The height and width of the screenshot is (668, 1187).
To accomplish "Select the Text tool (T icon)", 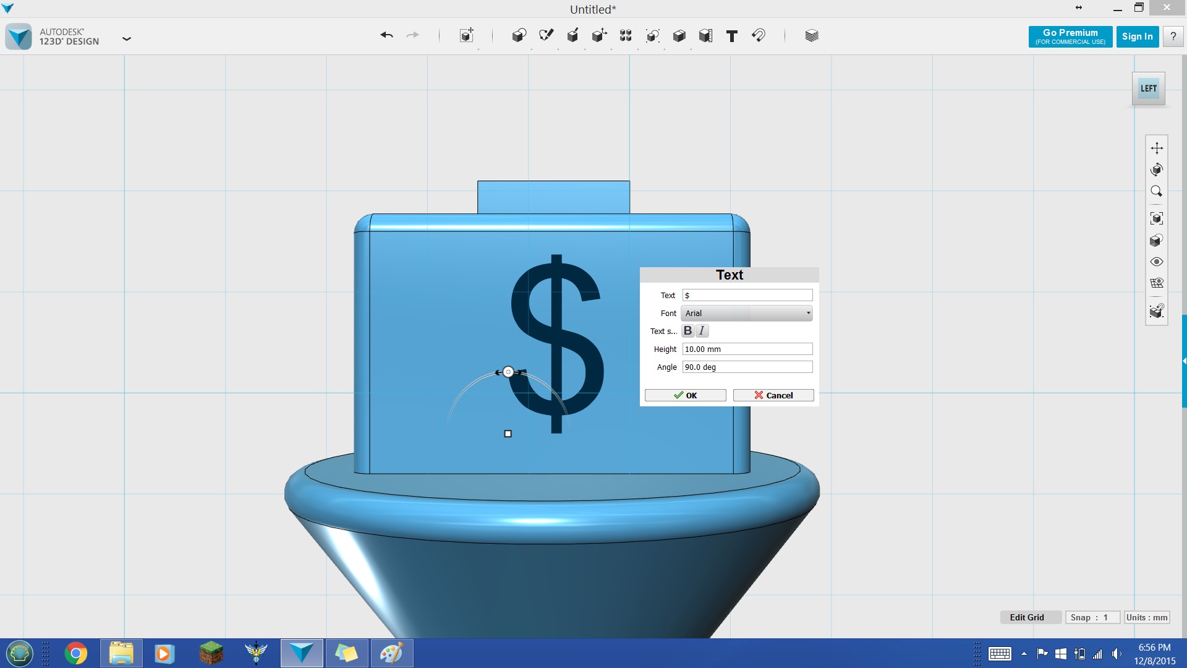I will point(732,36).
